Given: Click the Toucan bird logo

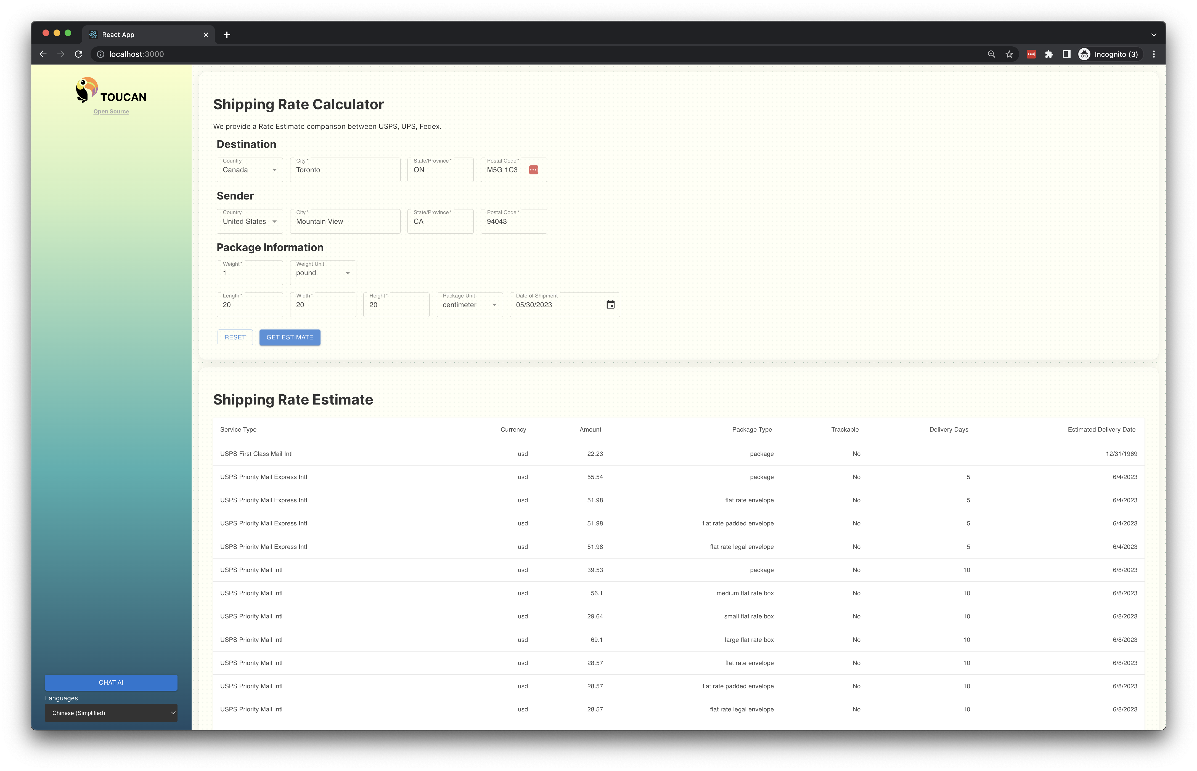Looking at the screenshot, I should tap(87, 90).
